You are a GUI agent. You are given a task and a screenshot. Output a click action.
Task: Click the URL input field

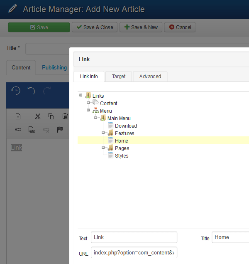(134, 253)
